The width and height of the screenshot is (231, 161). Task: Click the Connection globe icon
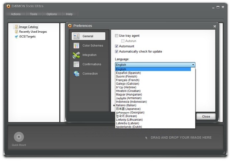[77, 74]
